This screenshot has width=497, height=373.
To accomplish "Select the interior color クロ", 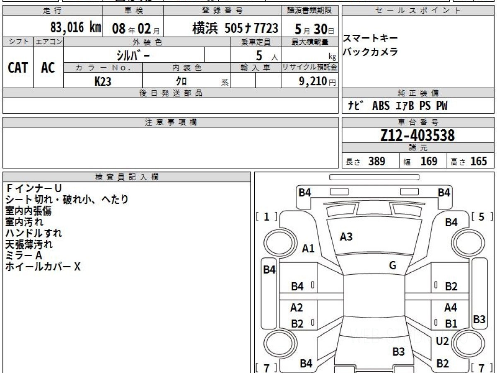I will point(182,81).
